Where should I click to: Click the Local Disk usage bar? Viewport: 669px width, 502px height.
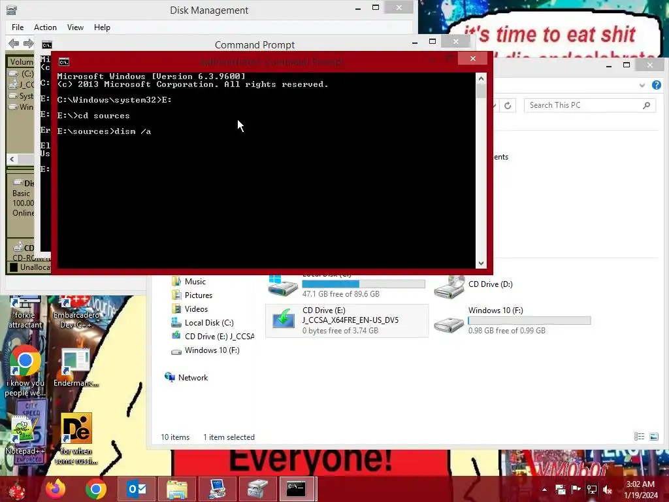363,284
